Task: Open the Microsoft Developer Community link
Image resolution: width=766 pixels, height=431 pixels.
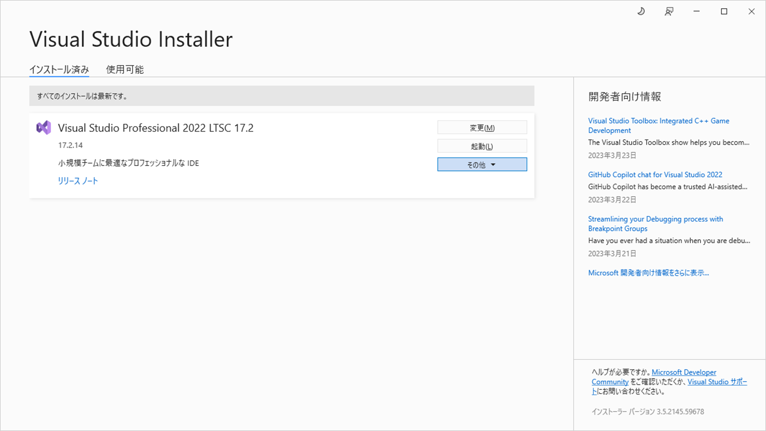Action: [x=684, y=372]
